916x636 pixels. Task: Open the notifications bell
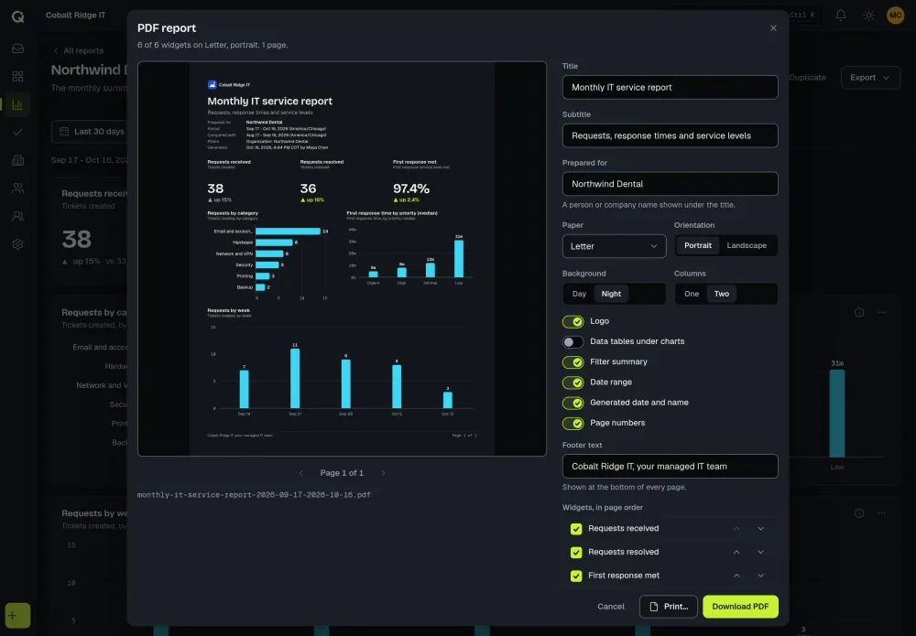841,16
